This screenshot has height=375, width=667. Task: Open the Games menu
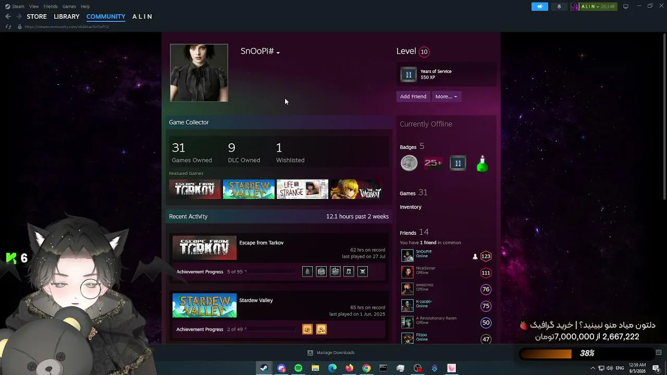coord(69,6)
